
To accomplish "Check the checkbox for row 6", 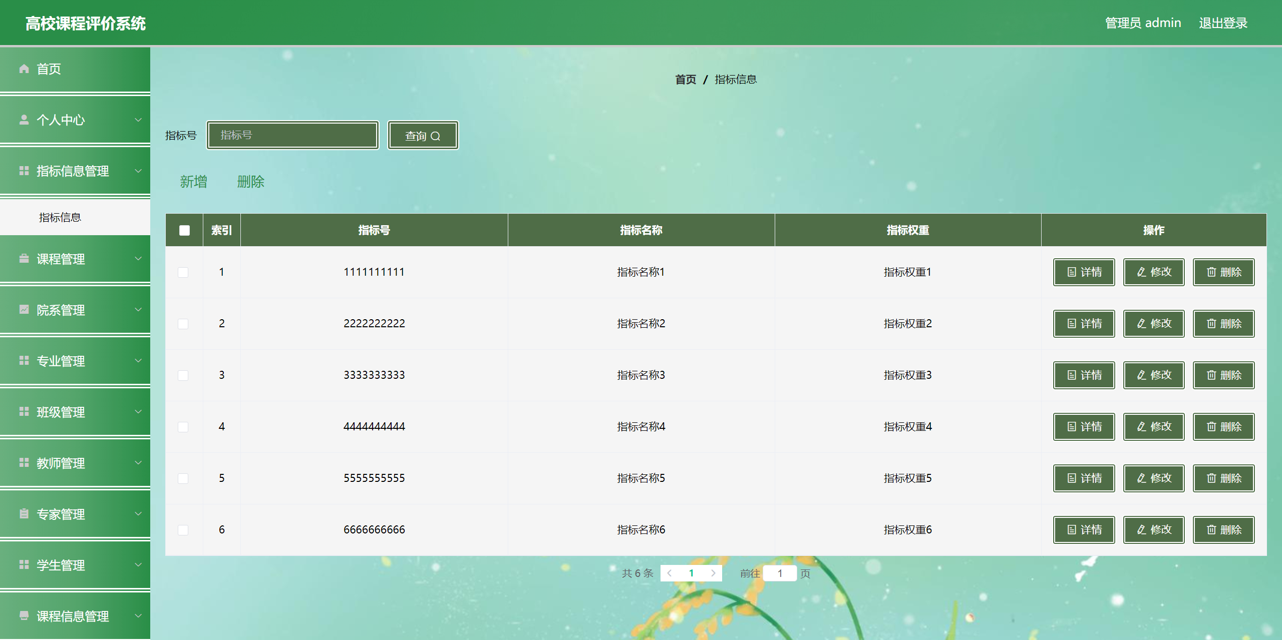I will coord(183,530).
